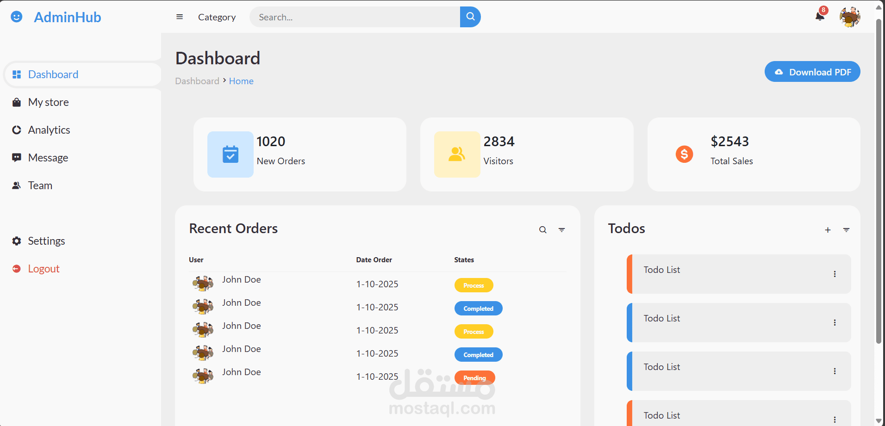Viewport: 885px width, 426px height.
Task: Click the States column header
Action: click(x=464, y=260)
